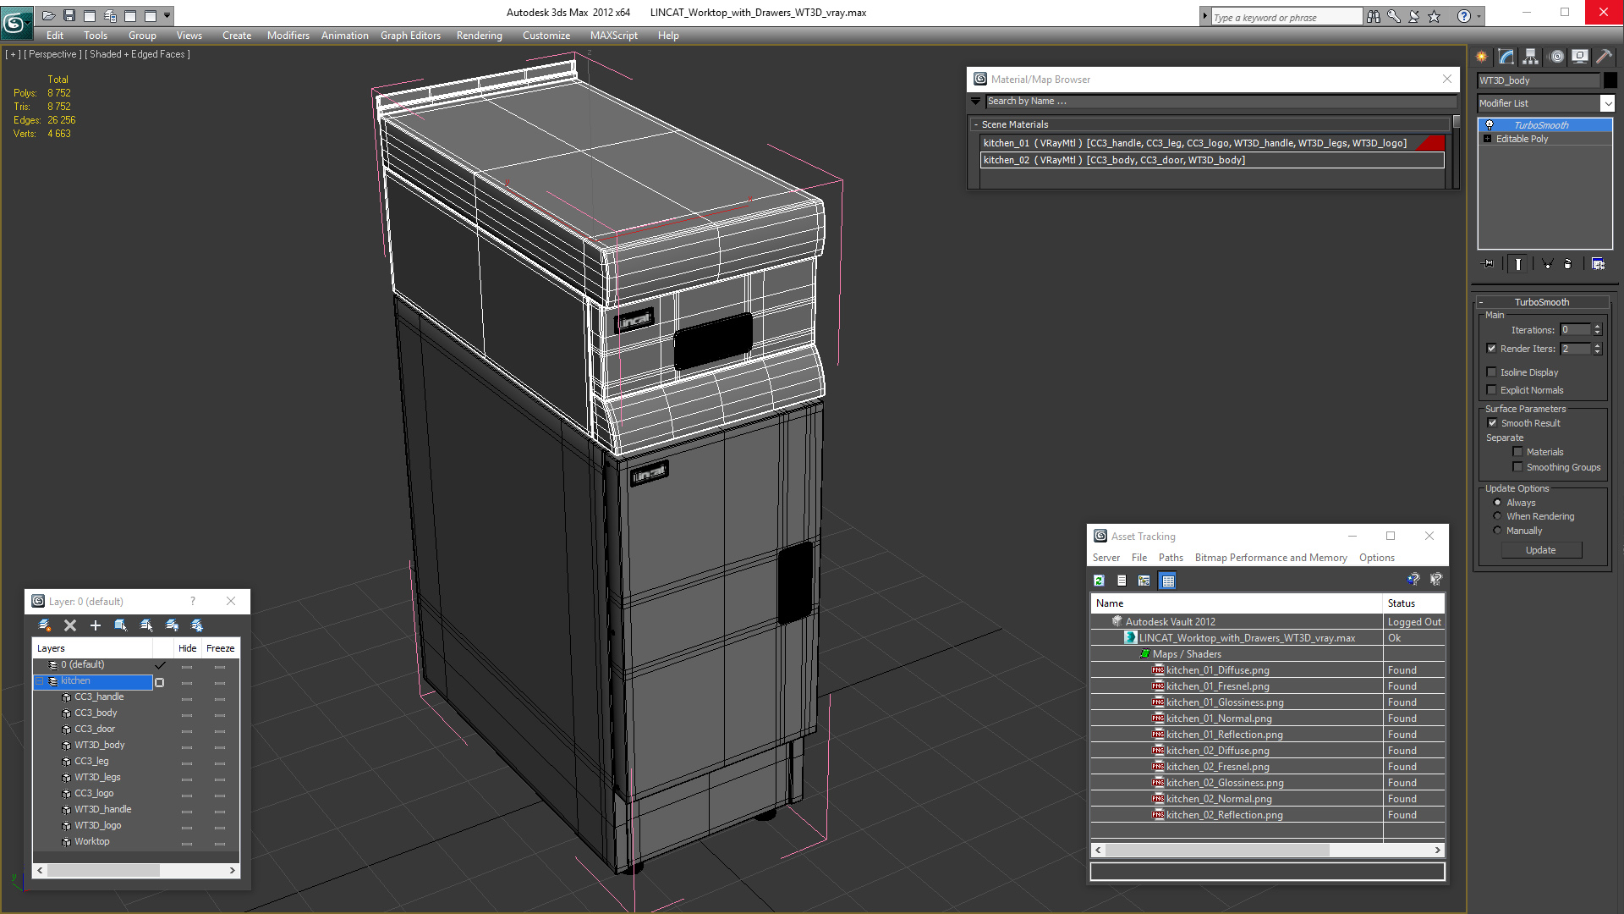This screenshot has height=914, width=1624.
Task: Click Refresh icon in Asset Tracking
Action: pyautogui.click(x=1099, y=581)
